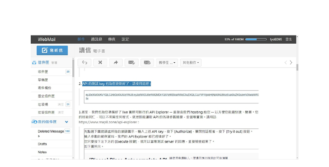
Task: Go to previous message with left chevron
Action: click(x=286, y=63)
